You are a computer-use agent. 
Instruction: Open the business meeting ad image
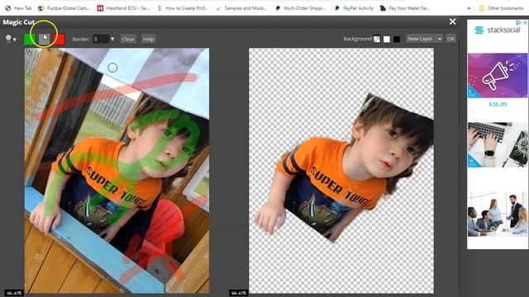coord(498,214)
